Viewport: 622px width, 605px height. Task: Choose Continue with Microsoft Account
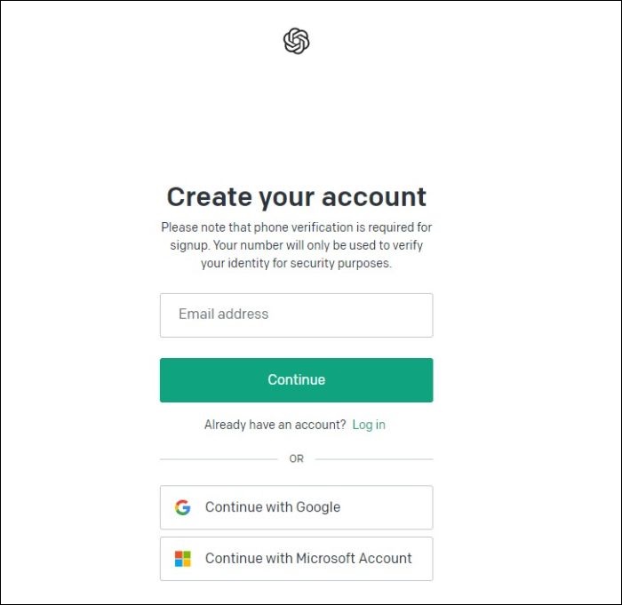(x=296, y=559)
